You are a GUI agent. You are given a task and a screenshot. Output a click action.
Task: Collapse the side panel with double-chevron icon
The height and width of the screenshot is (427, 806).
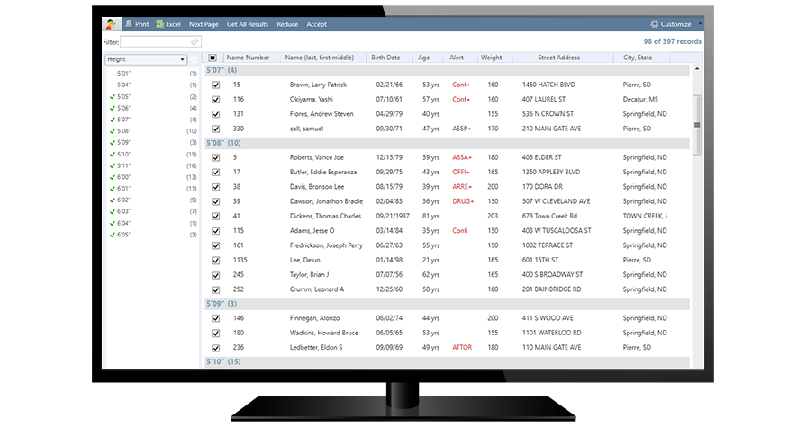click(x=193, y=59)
